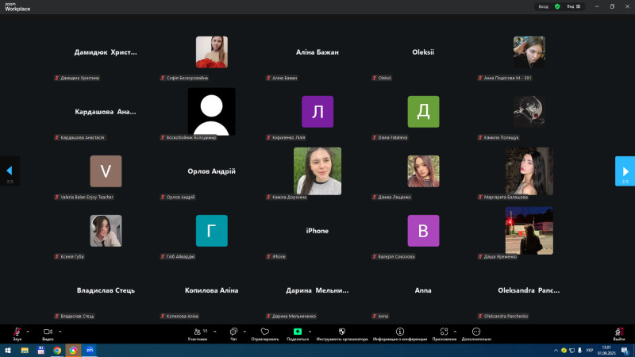This screenshot has width=635, height=357.
Task: Click the green Поделиться share screen button
Action: coord(298,332)
